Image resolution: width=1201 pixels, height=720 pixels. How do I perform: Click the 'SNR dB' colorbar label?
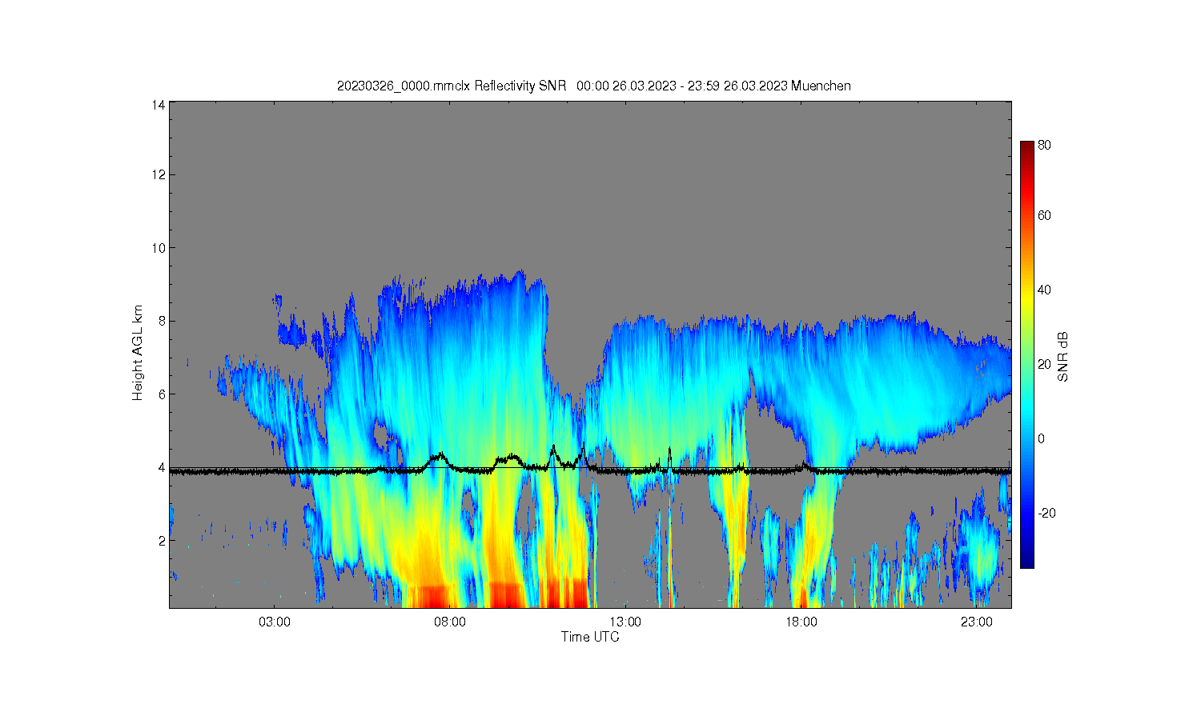click(1063, 356)
